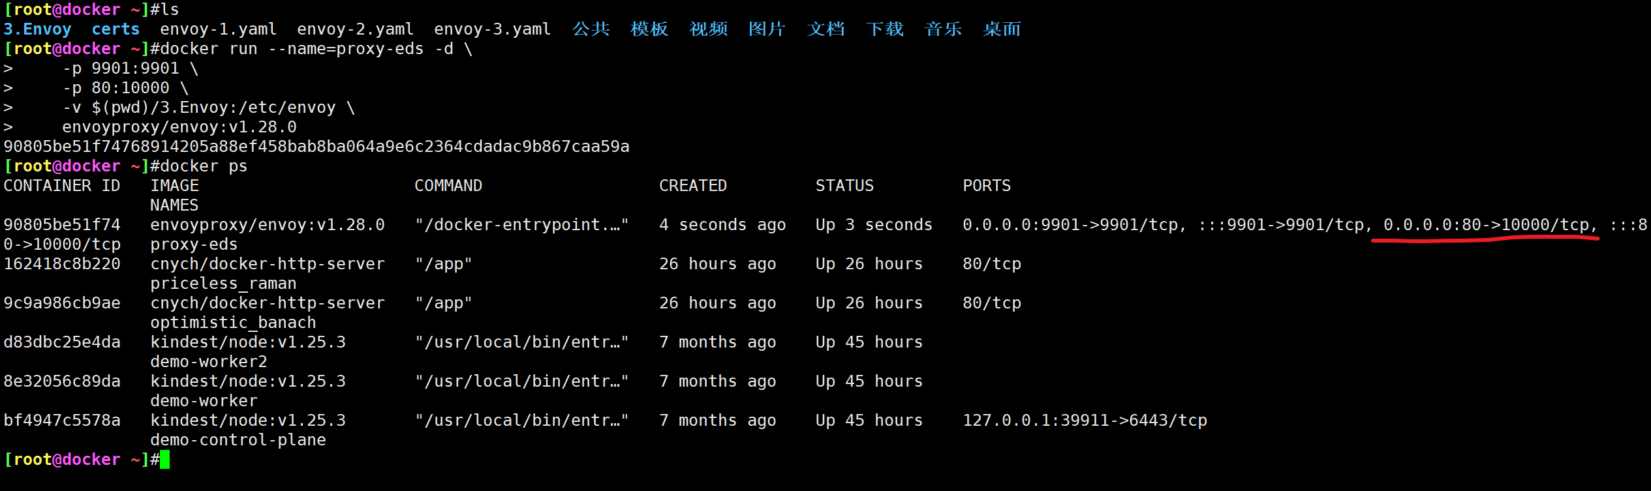Click the 'docker ps' command text
1651x491 pixels.
199,166
